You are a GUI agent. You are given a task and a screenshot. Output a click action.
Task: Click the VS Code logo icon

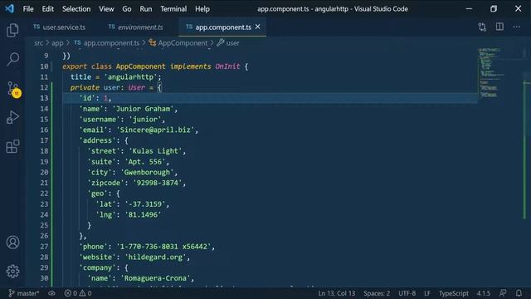click(x=9, y=8)
